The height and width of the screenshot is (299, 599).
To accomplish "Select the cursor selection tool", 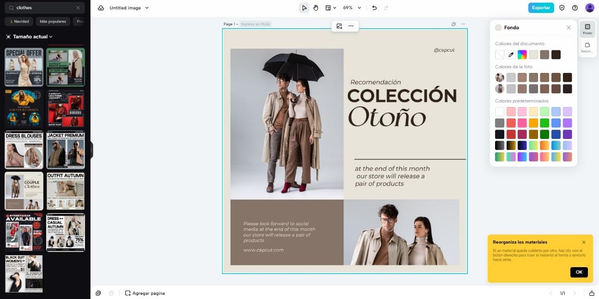I will point(304,7).
